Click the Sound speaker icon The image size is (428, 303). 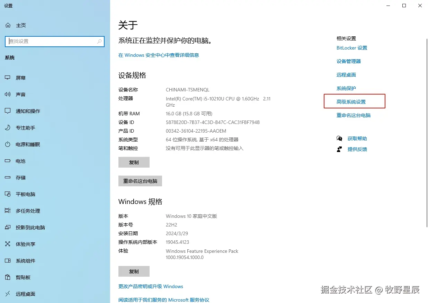click(x=8, y=95)
